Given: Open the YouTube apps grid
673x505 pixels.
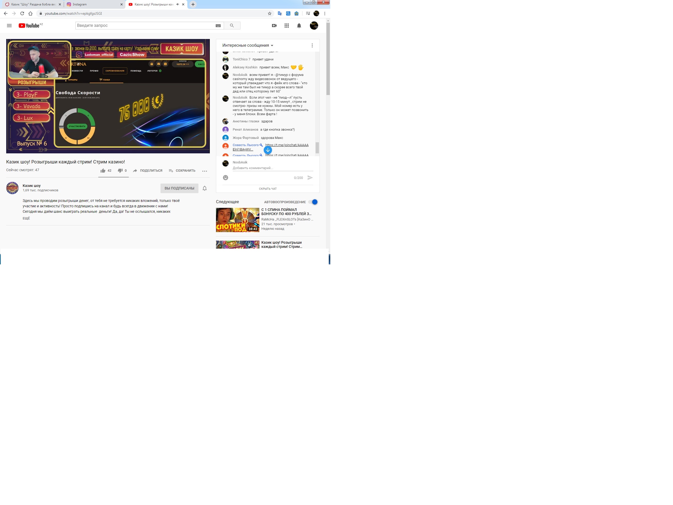Looking at the screenshot, I should click(x=287, y=26).
